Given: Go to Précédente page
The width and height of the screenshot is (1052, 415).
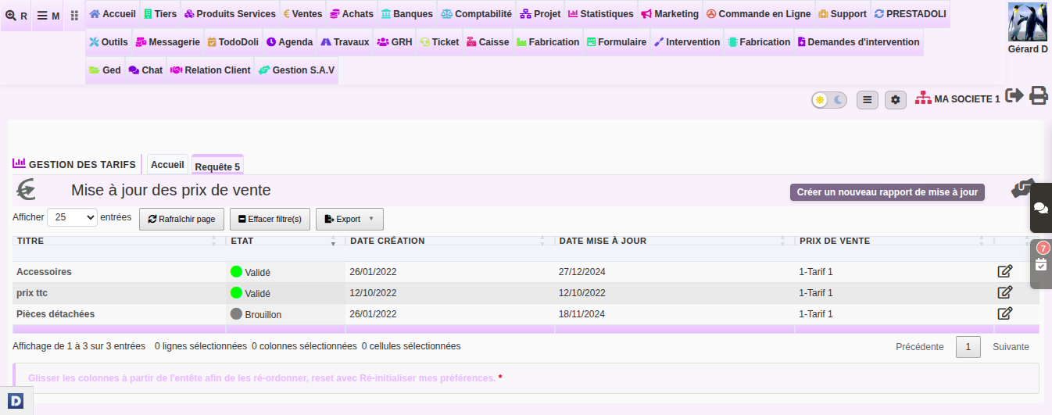Looking at the screenshot, I should pyautogui.click(x=920, y=347).
